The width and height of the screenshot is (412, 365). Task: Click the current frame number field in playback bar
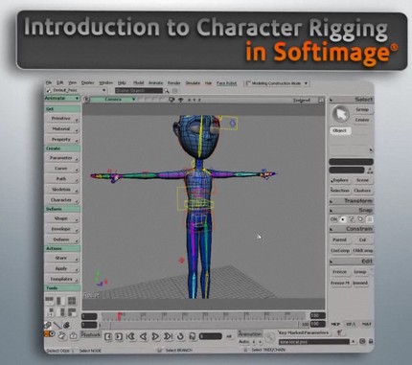pyautogui.click(x=210, y=336)
